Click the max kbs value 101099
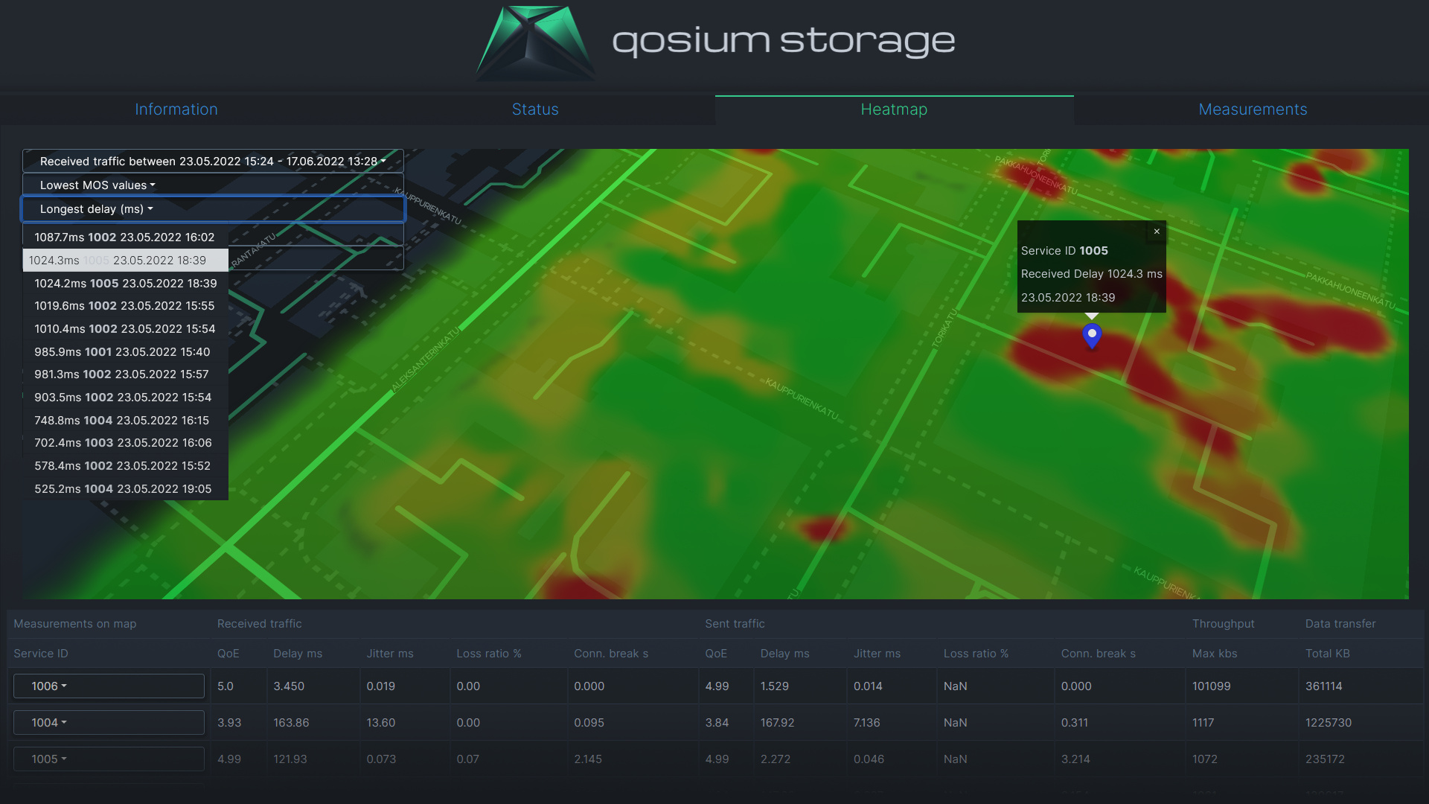This screenshot has height=804, width=1429. point(1212,686)
